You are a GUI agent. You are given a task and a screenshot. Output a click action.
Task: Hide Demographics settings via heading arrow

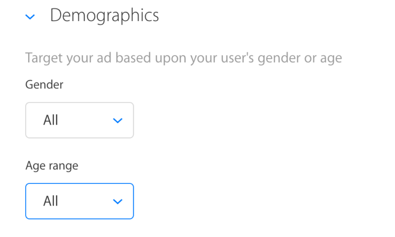pos(30,17)
